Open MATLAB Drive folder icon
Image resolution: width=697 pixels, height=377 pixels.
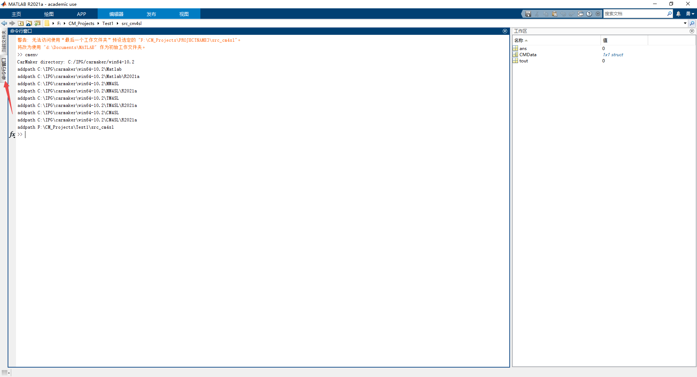[x=29, y=23]
